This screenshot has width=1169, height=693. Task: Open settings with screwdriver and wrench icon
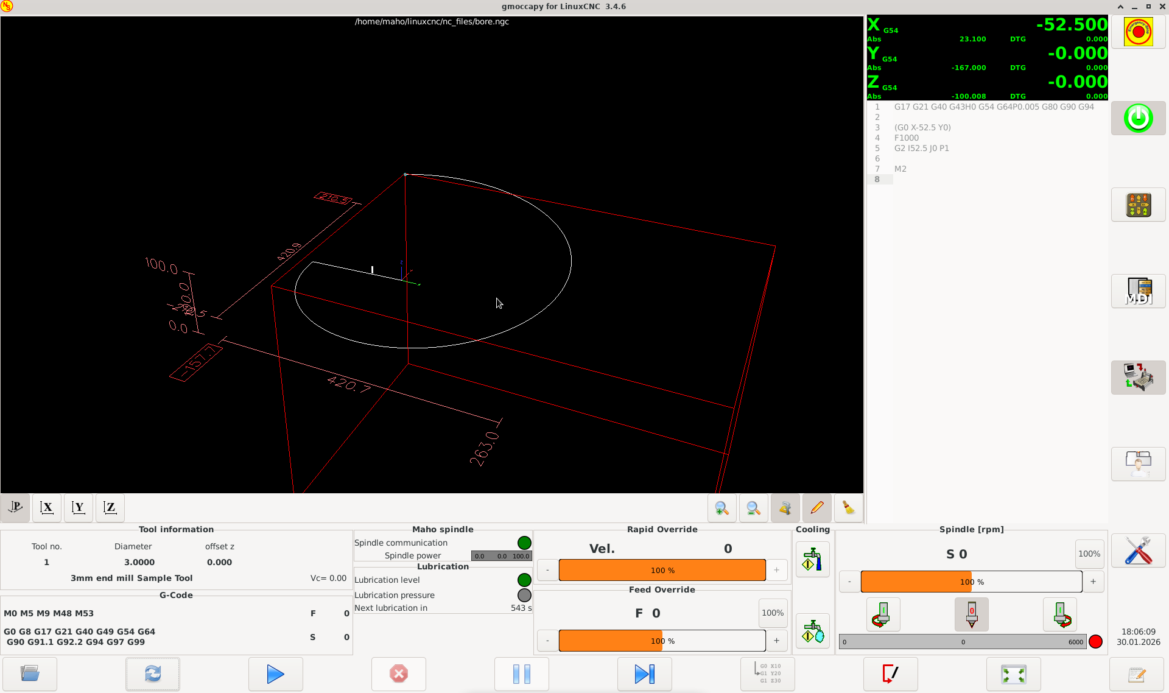1137,551
